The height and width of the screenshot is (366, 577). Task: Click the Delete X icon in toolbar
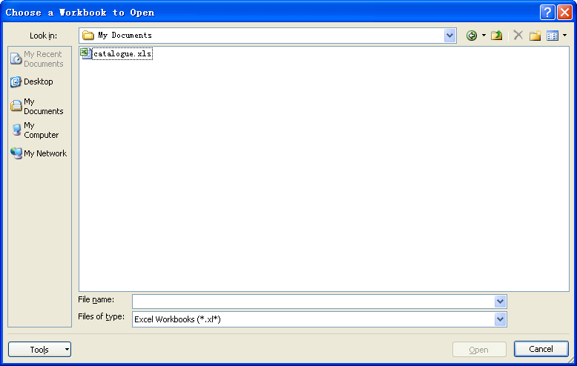pos(518,36)
